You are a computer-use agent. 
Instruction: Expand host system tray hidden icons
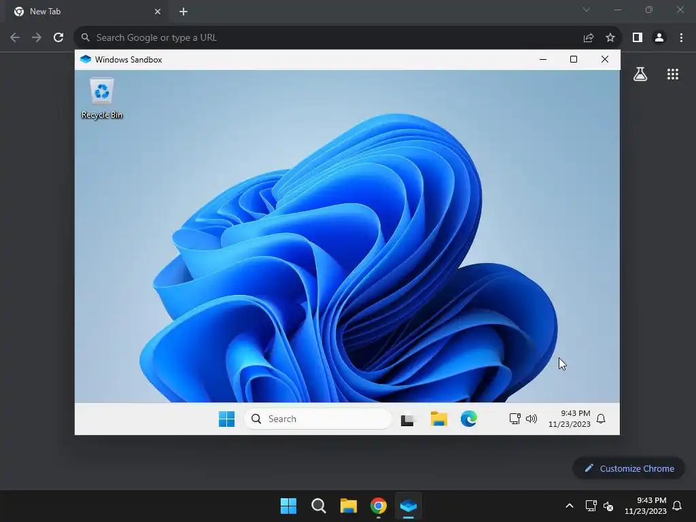tap(570, 506)
